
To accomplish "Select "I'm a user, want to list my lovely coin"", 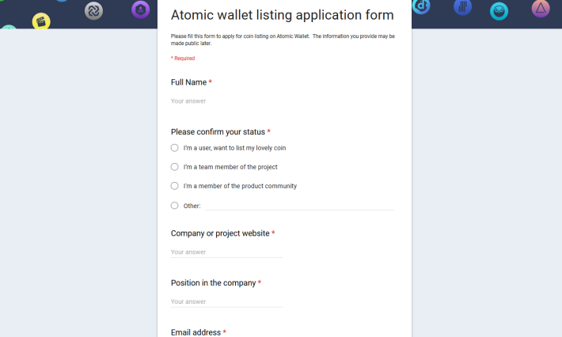I will pos(175,148).
